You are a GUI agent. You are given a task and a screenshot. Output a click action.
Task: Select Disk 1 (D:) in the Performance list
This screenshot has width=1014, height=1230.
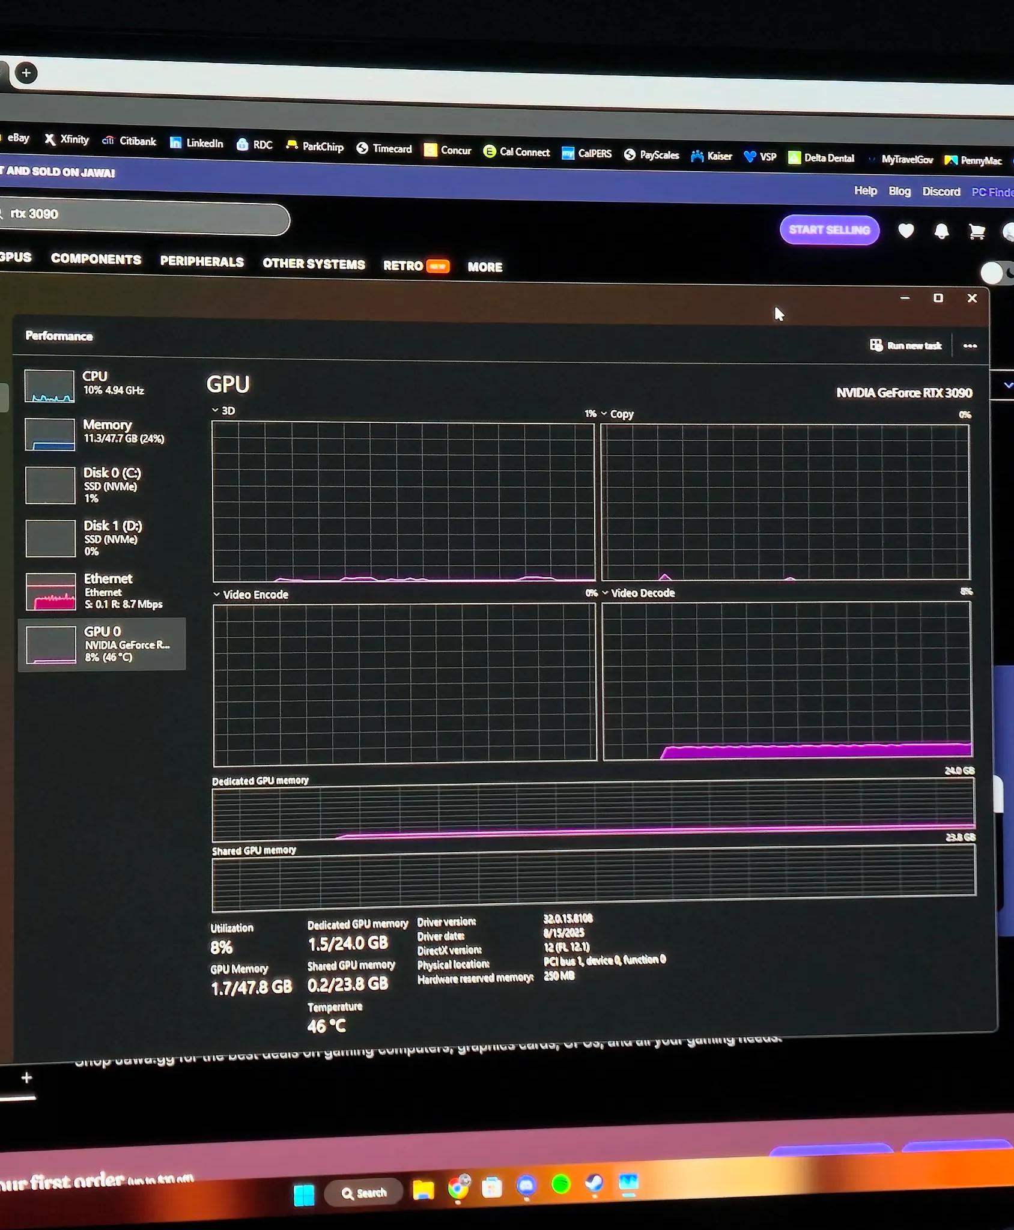[x=102, y=538]
